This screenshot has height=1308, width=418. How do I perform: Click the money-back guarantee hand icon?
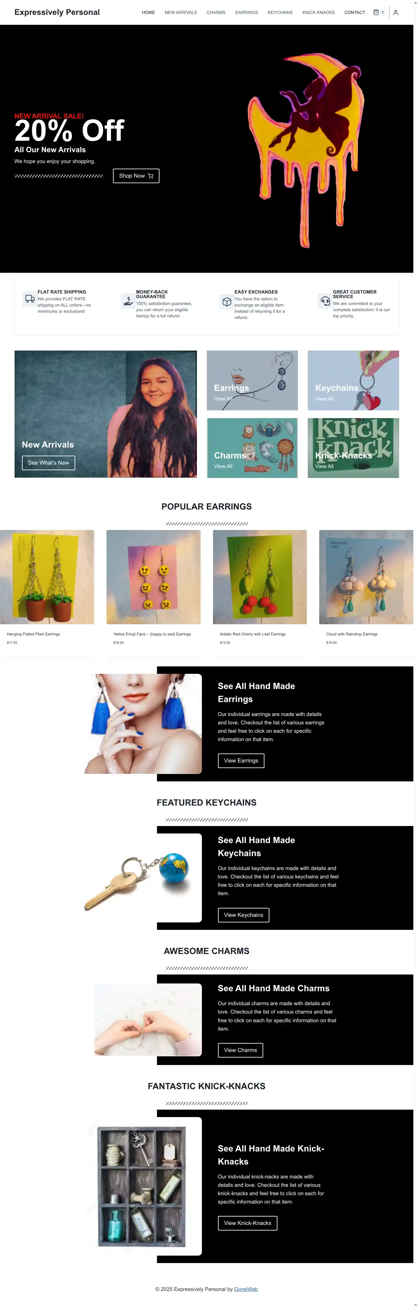pyautogui.click(x=128, y=301)
